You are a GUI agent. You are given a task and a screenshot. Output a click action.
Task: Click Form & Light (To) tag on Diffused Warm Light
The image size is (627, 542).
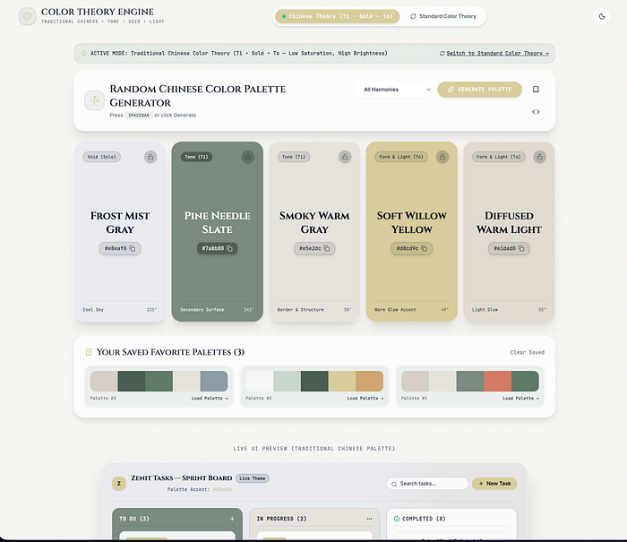click(498, 157)
